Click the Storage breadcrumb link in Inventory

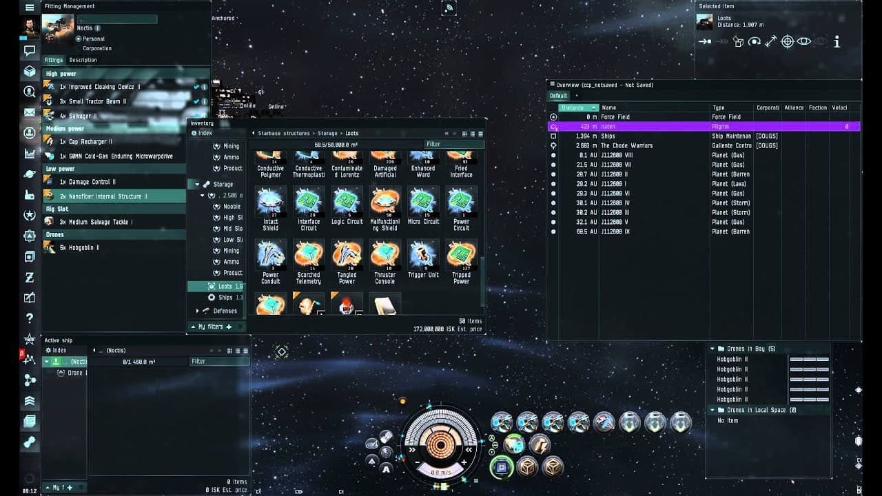click(327, 134)
